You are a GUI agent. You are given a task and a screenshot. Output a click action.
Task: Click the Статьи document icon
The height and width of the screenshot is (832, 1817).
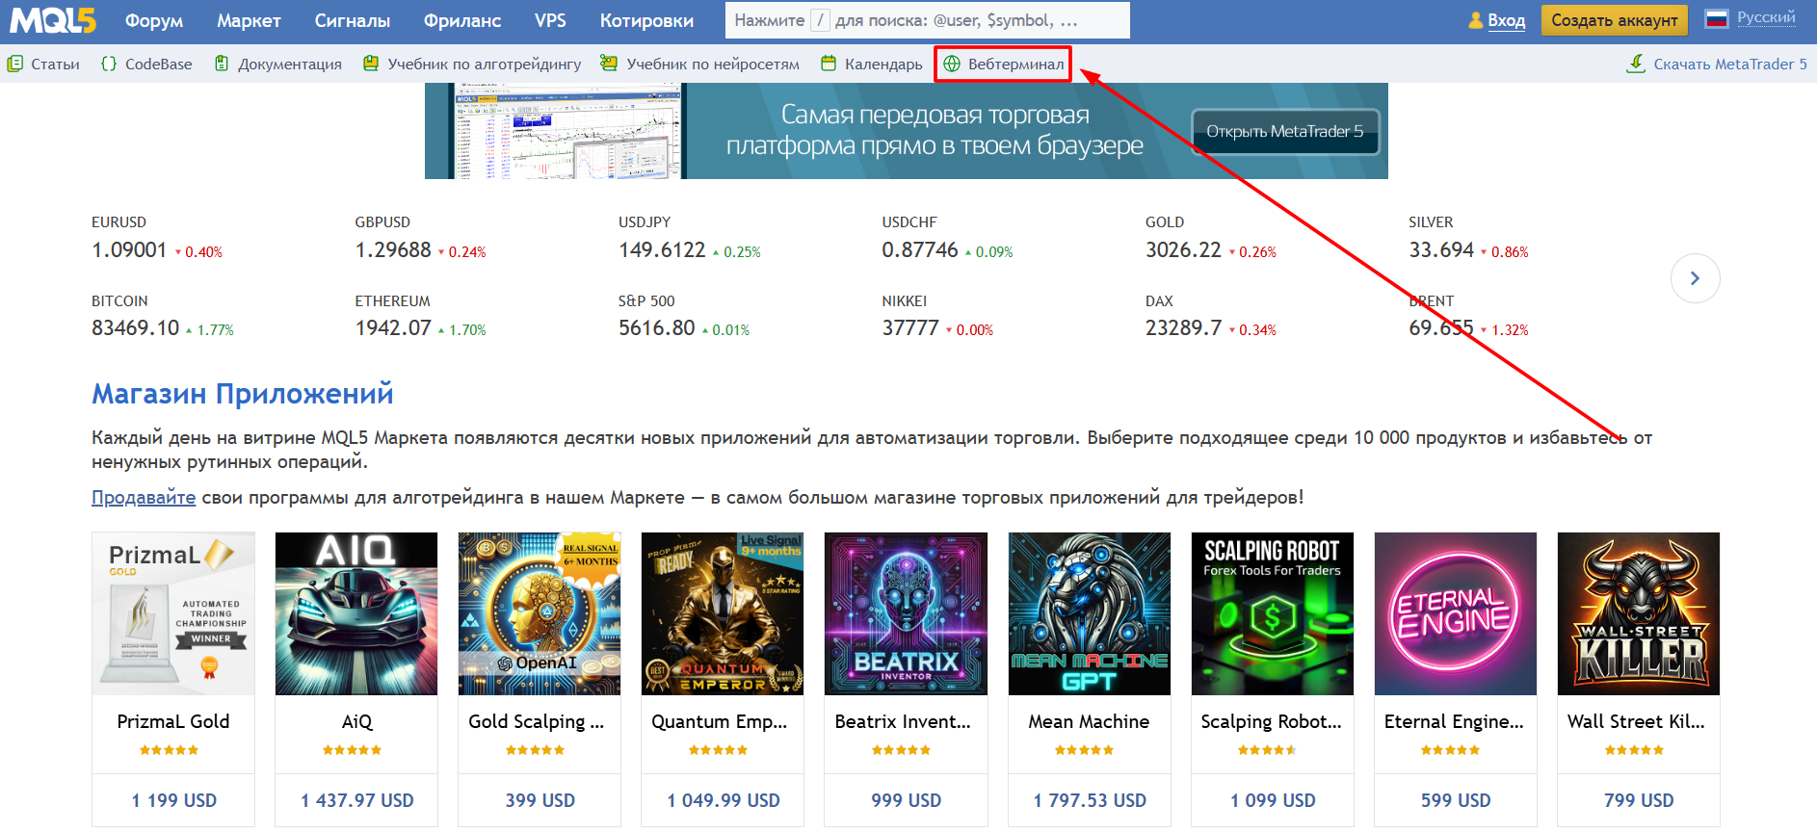click(15, 64)
